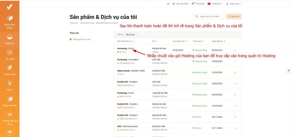Viewport: 292px width, 137px height.
Task: Click the Đăng ký dịch vụ mới link
Action: tap(81, 39)
